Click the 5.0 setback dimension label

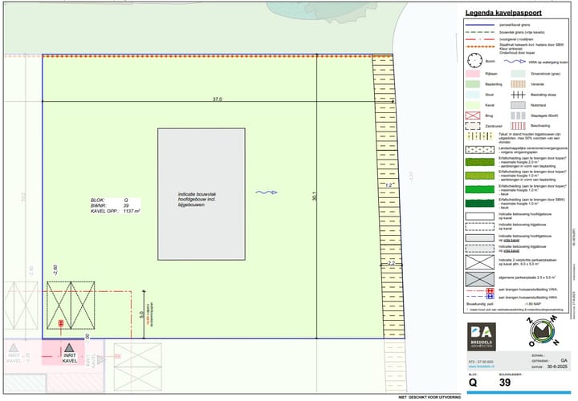tap(140, 315)
